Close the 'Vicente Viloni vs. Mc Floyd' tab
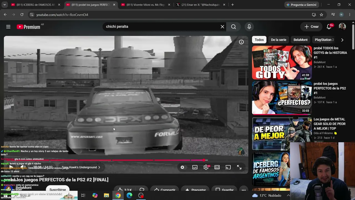The height and width of the screenshot is (200, 355). click(169, 5)
